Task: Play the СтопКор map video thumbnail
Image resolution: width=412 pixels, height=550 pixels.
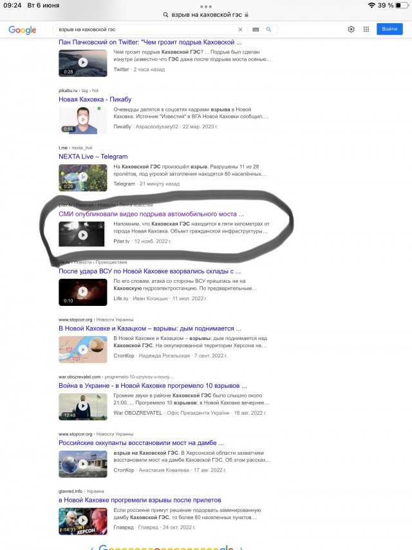Action: 83,349
